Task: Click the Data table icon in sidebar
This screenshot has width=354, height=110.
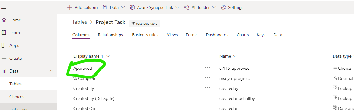Action: pyautogui.click(x=4, y=71)
